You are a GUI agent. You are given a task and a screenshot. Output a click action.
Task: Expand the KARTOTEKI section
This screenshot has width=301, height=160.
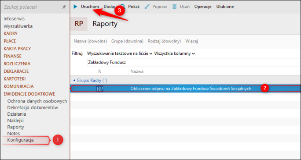(x=15, y=79)
